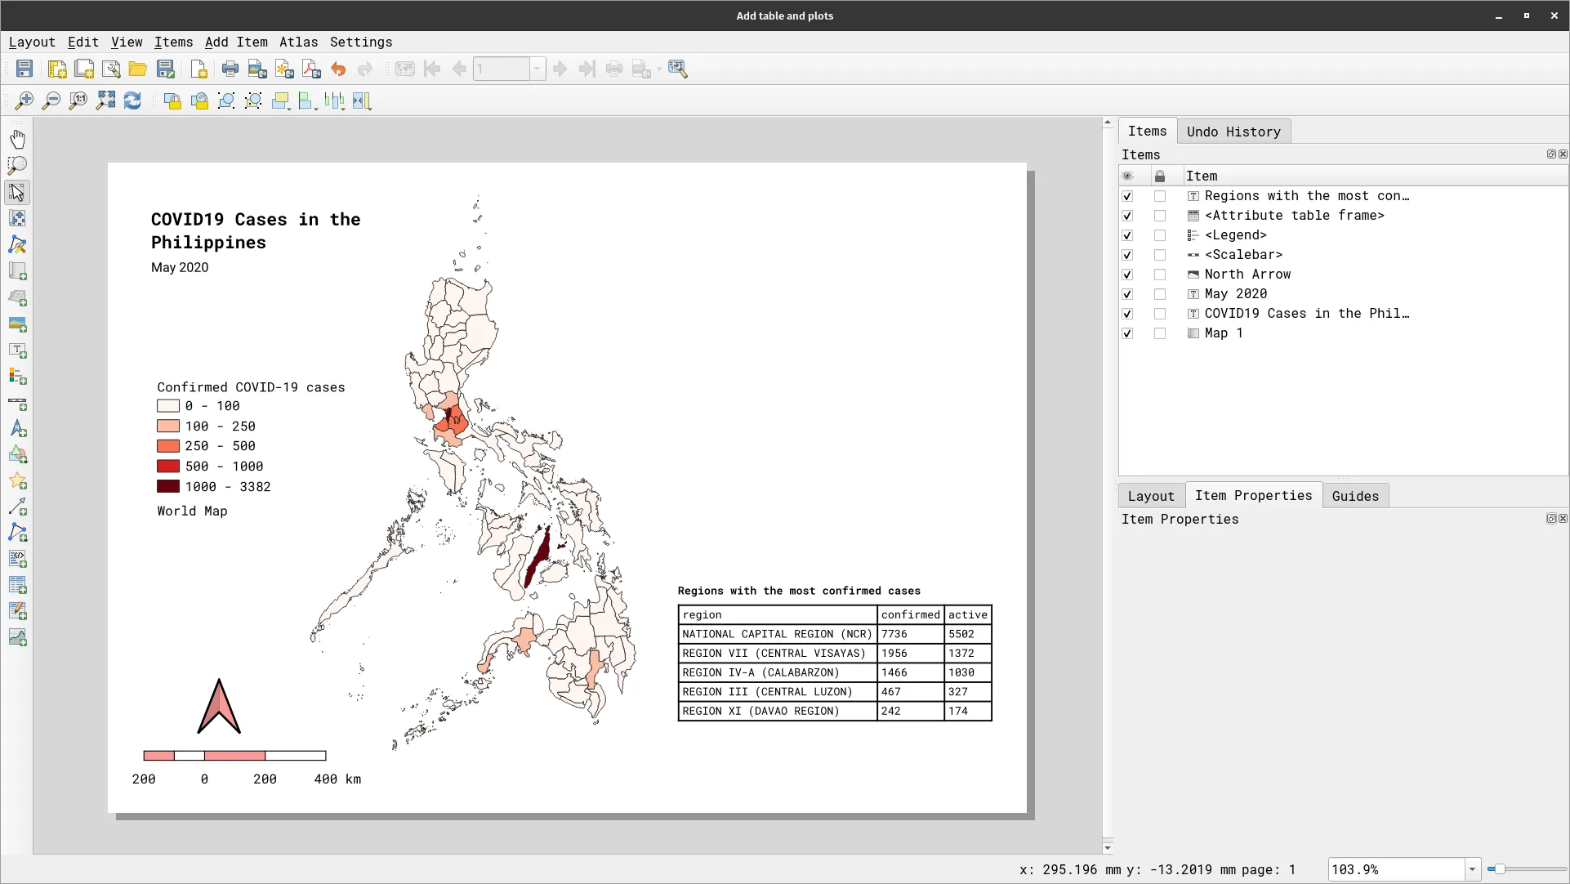Select the Add Label tool

click(17, 350)
